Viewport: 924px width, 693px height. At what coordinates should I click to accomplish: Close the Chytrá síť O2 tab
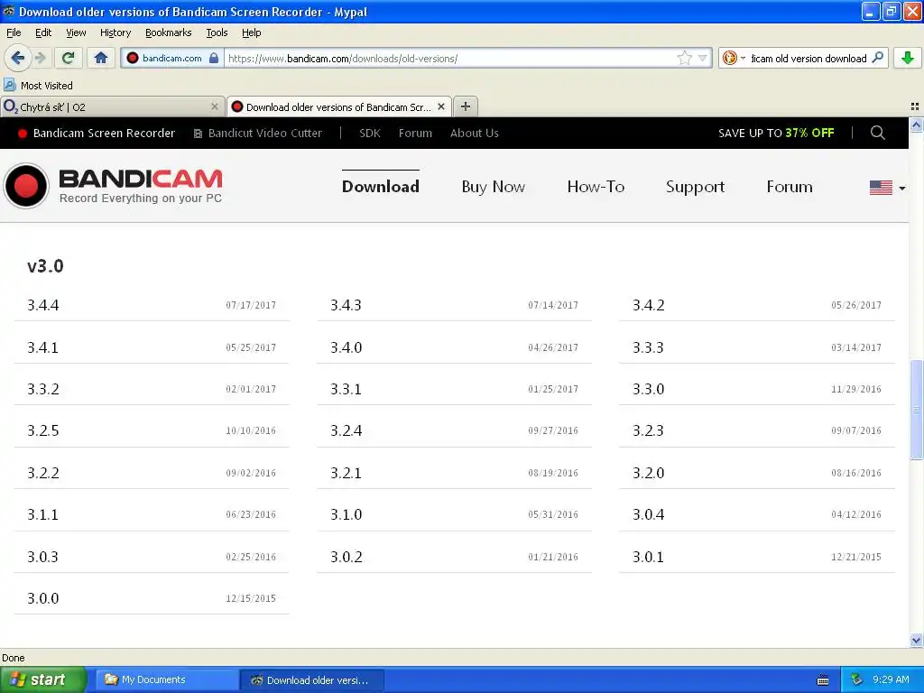coord(215,106)
